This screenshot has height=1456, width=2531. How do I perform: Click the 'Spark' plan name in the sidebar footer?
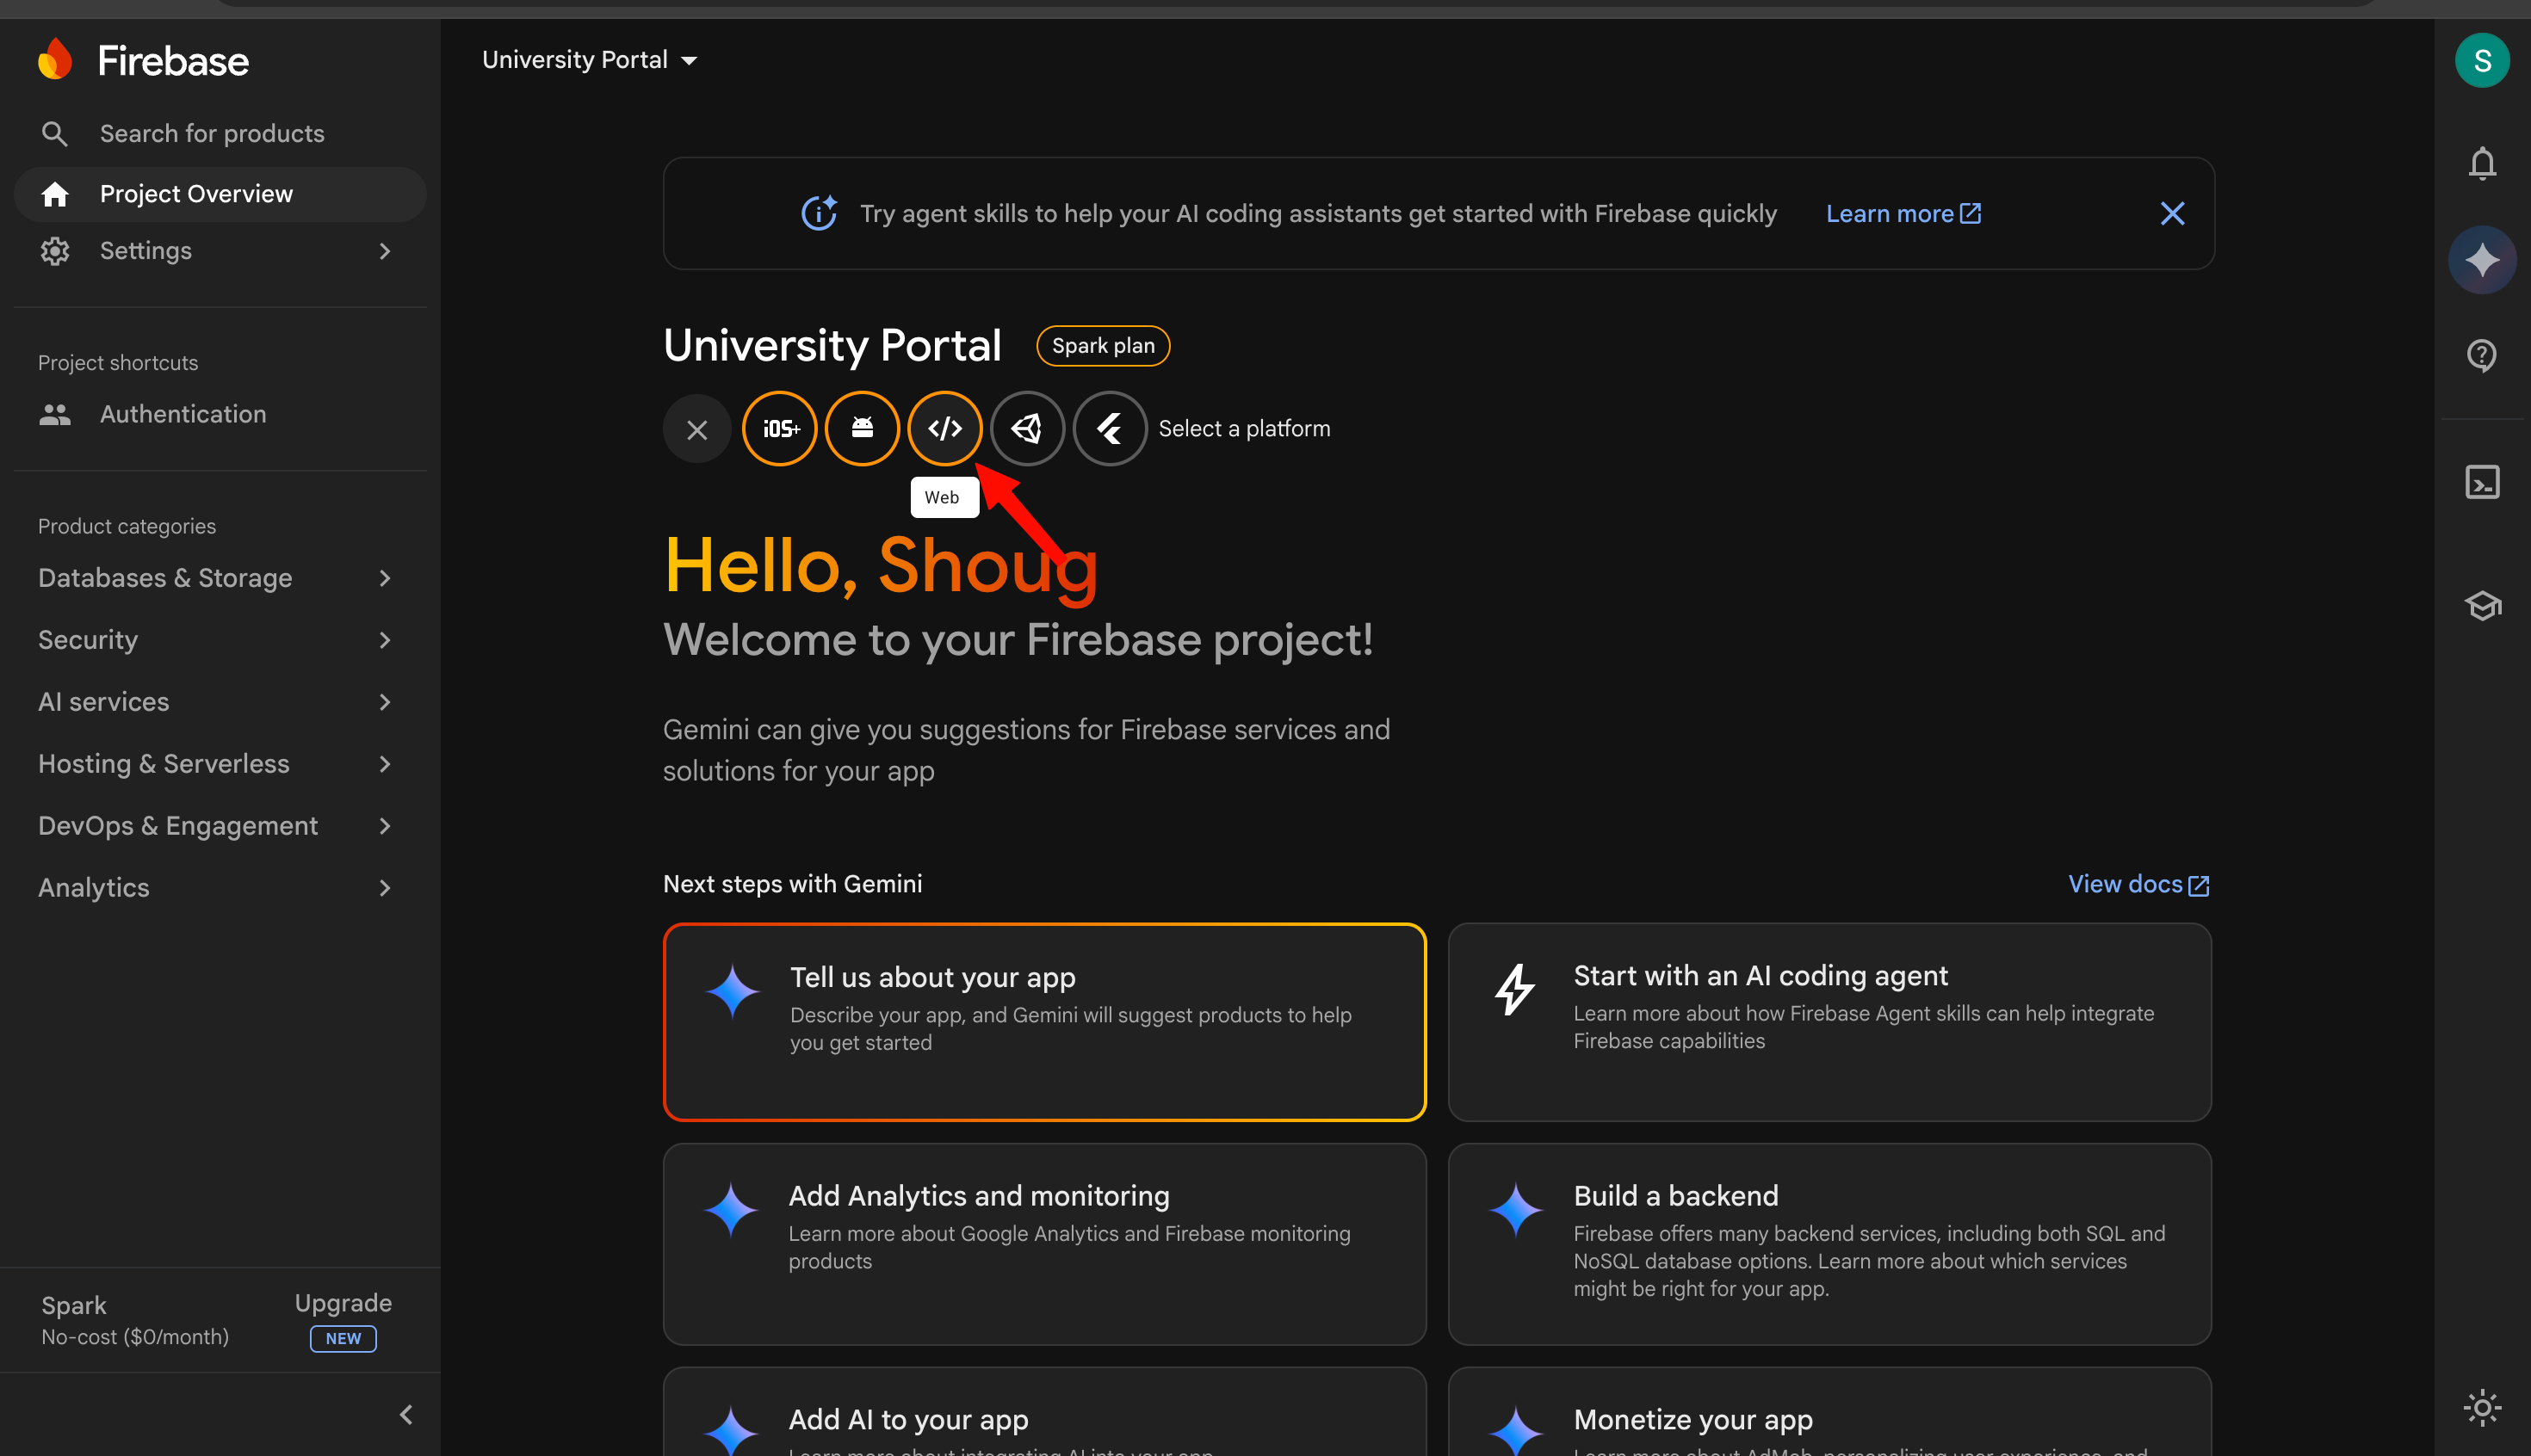tap(74, 1306)
